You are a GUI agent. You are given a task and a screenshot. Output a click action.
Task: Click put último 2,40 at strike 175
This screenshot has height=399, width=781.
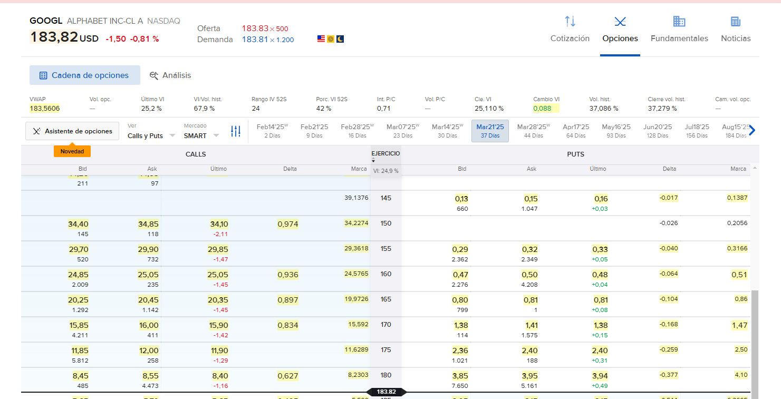click(x=600, y=351)
